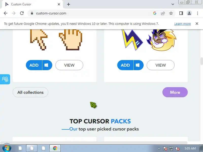Click the browser back arrow
Screen dimensions: 203x152
tap(6, 13)
